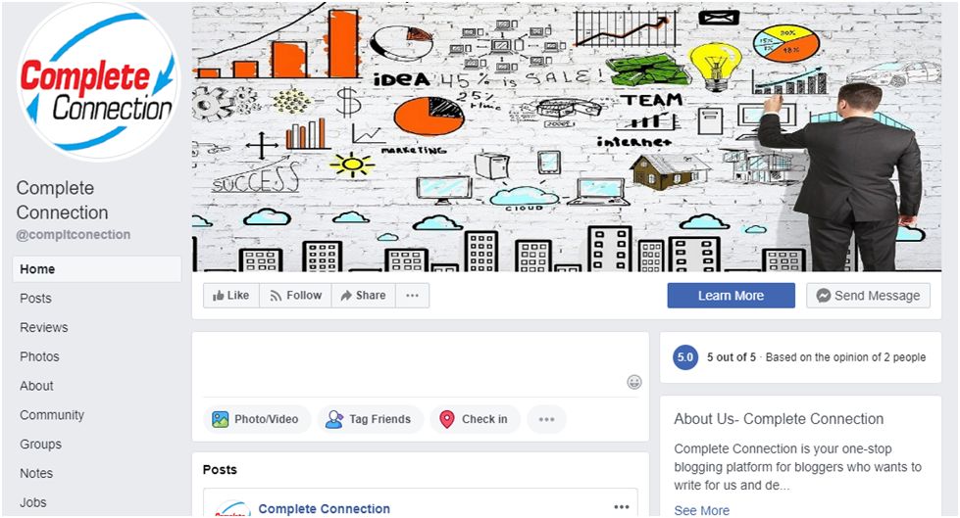Open Send Message via Messenger
This screenshot has width=960, height=518.
(x=868, y=296)
